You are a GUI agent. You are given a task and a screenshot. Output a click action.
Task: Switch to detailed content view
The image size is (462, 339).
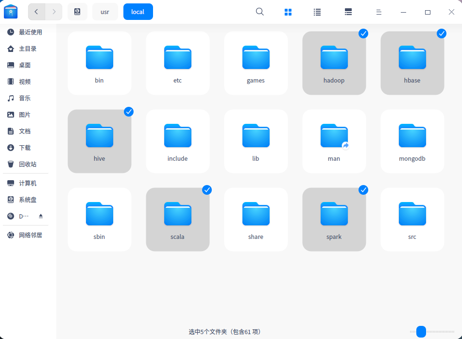click(x=348, y=12)
